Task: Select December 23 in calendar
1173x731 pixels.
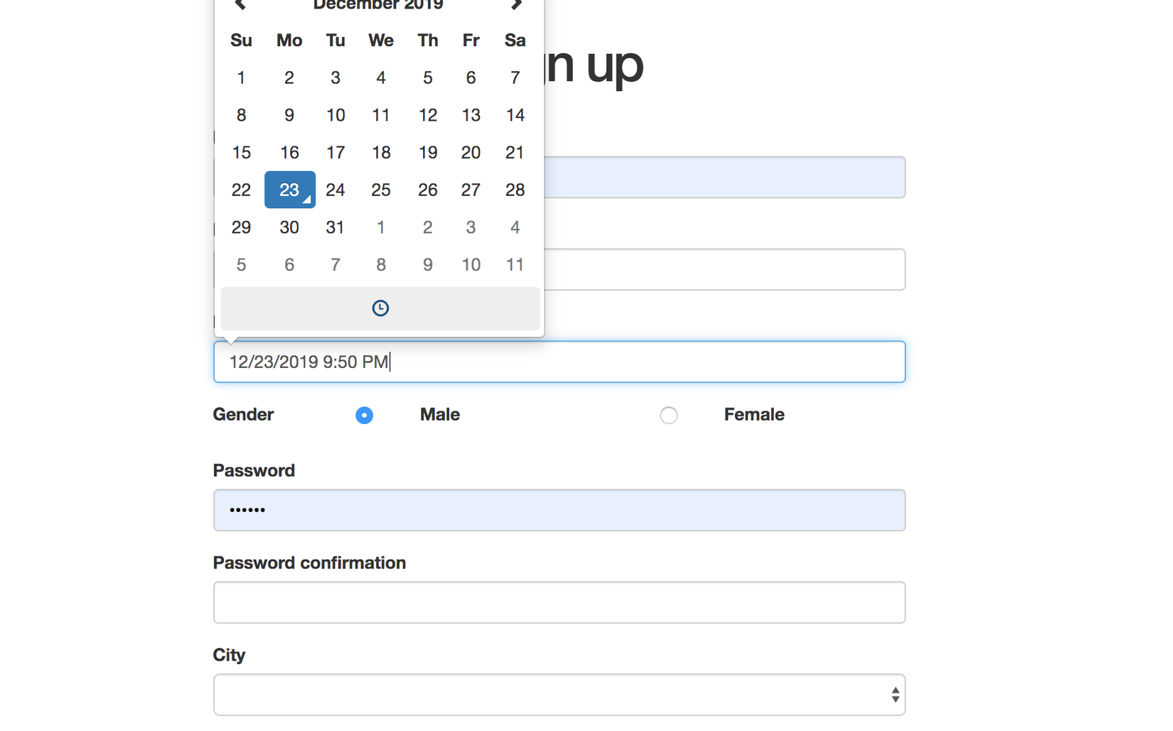Action: point(289,190)
